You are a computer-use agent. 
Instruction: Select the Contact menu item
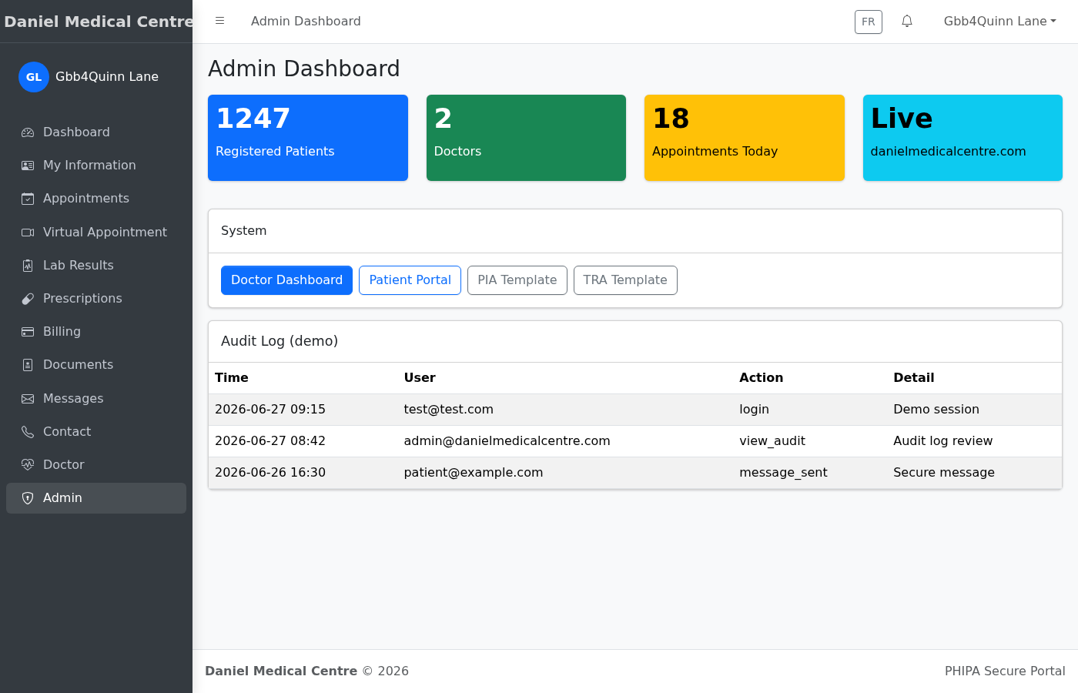click(x=96, y=432)
